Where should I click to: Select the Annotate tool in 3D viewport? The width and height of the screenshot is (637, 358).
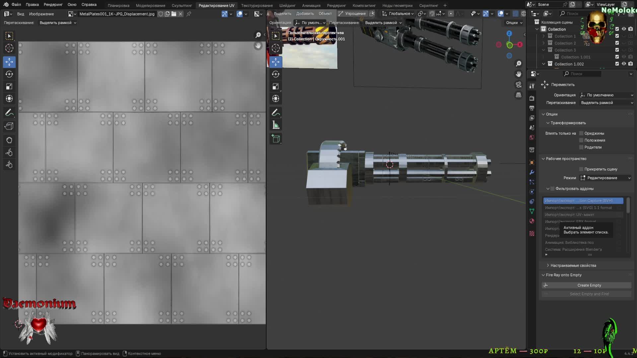click(276, 113)
